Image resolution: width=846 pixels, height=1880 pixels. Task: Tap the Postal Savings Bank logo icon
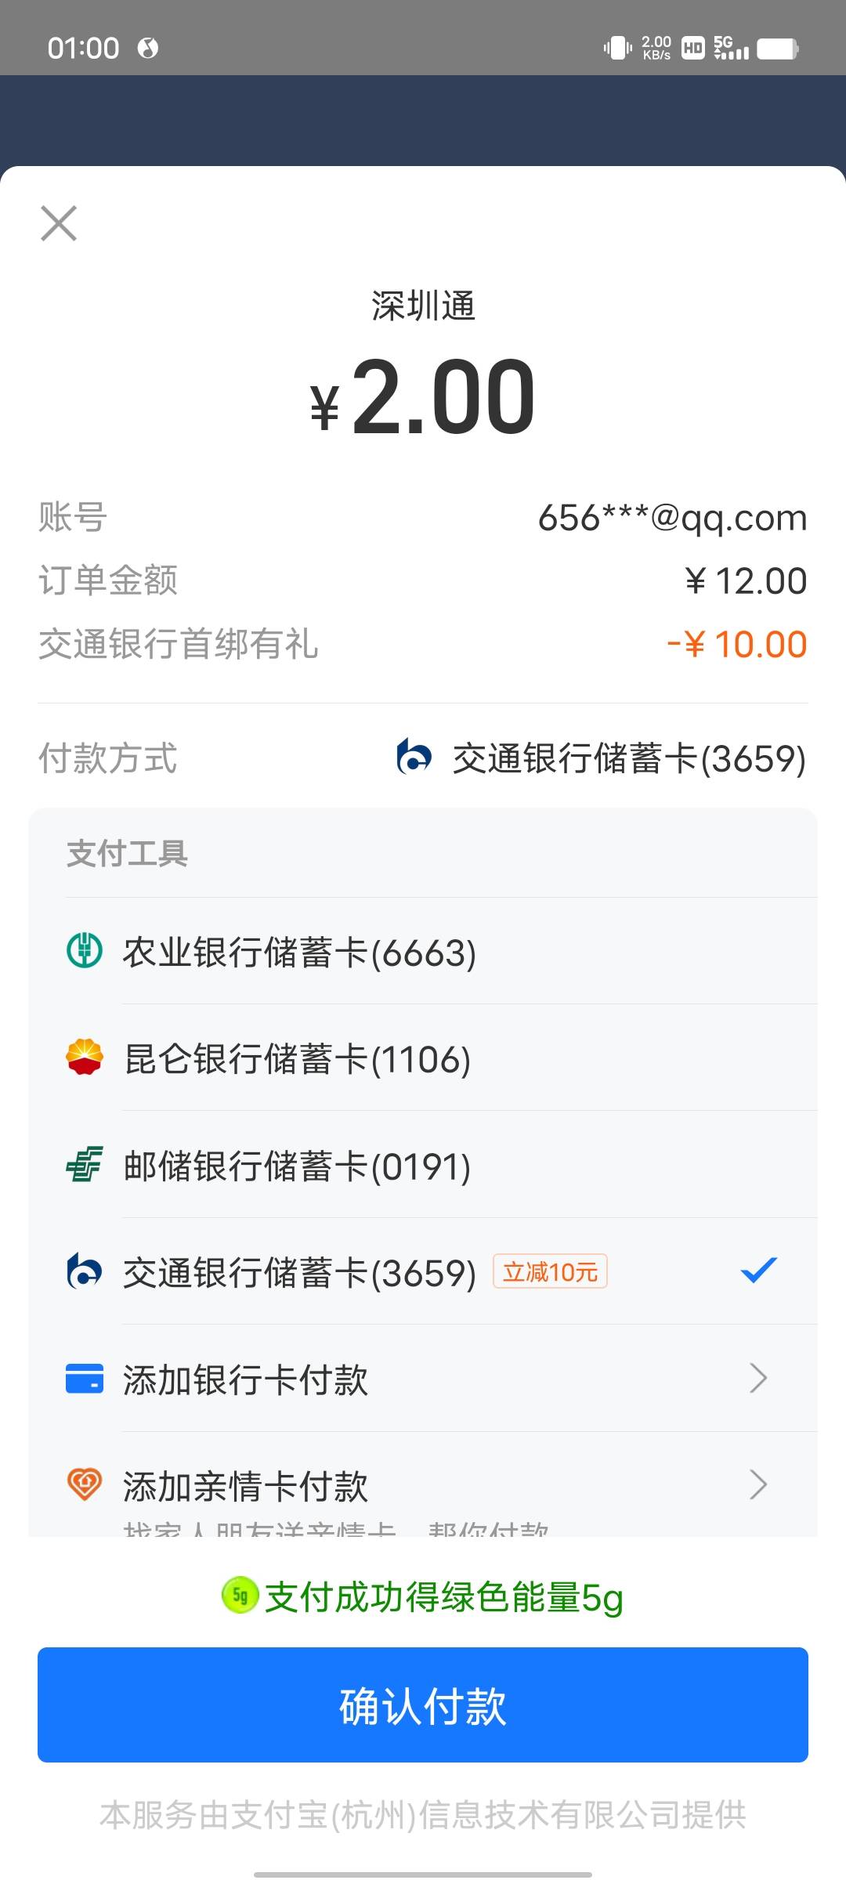[84, 1165]
